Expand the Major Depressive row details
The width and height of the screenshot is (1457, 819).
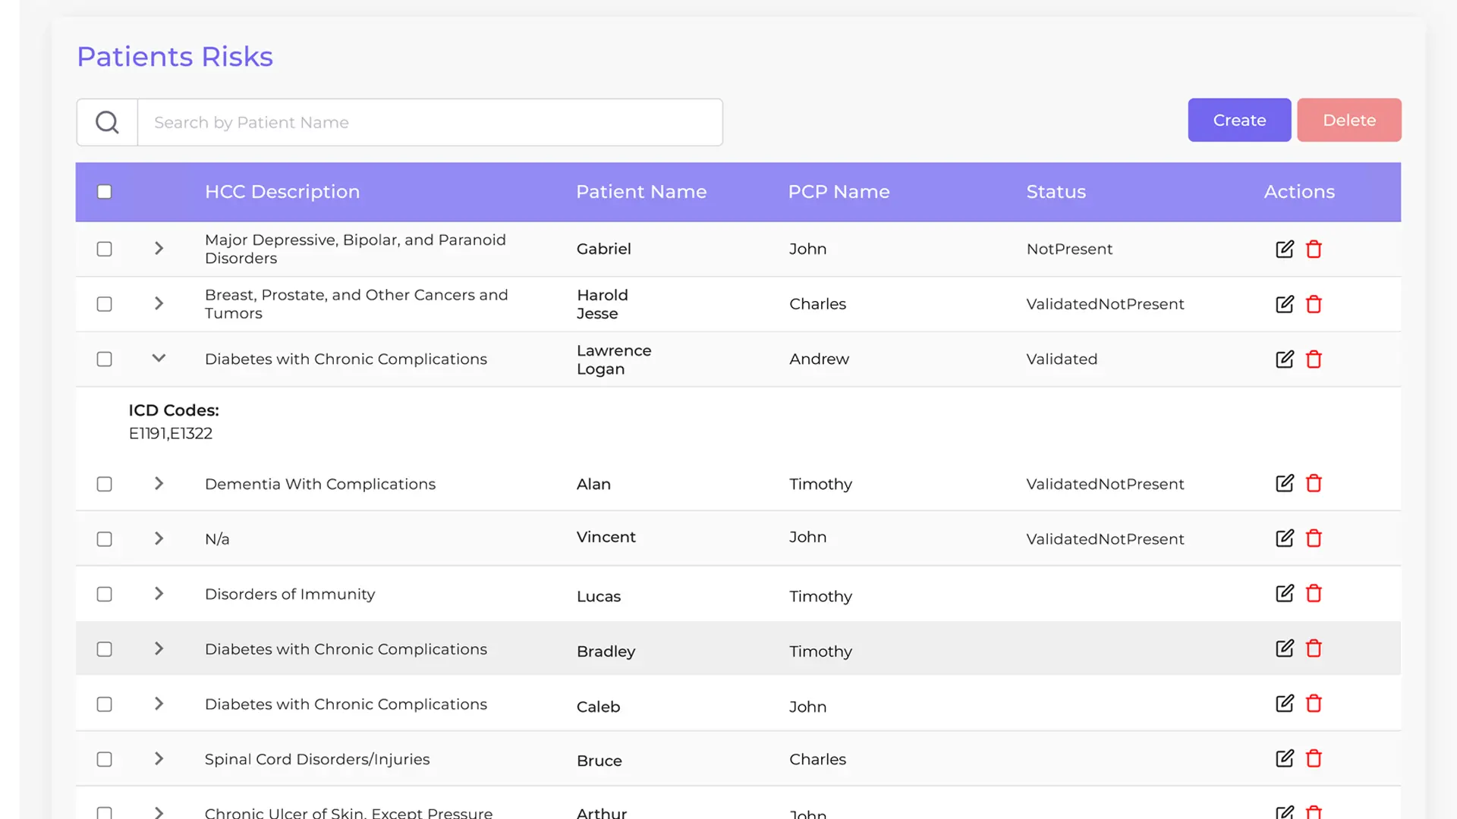(159, 249)
